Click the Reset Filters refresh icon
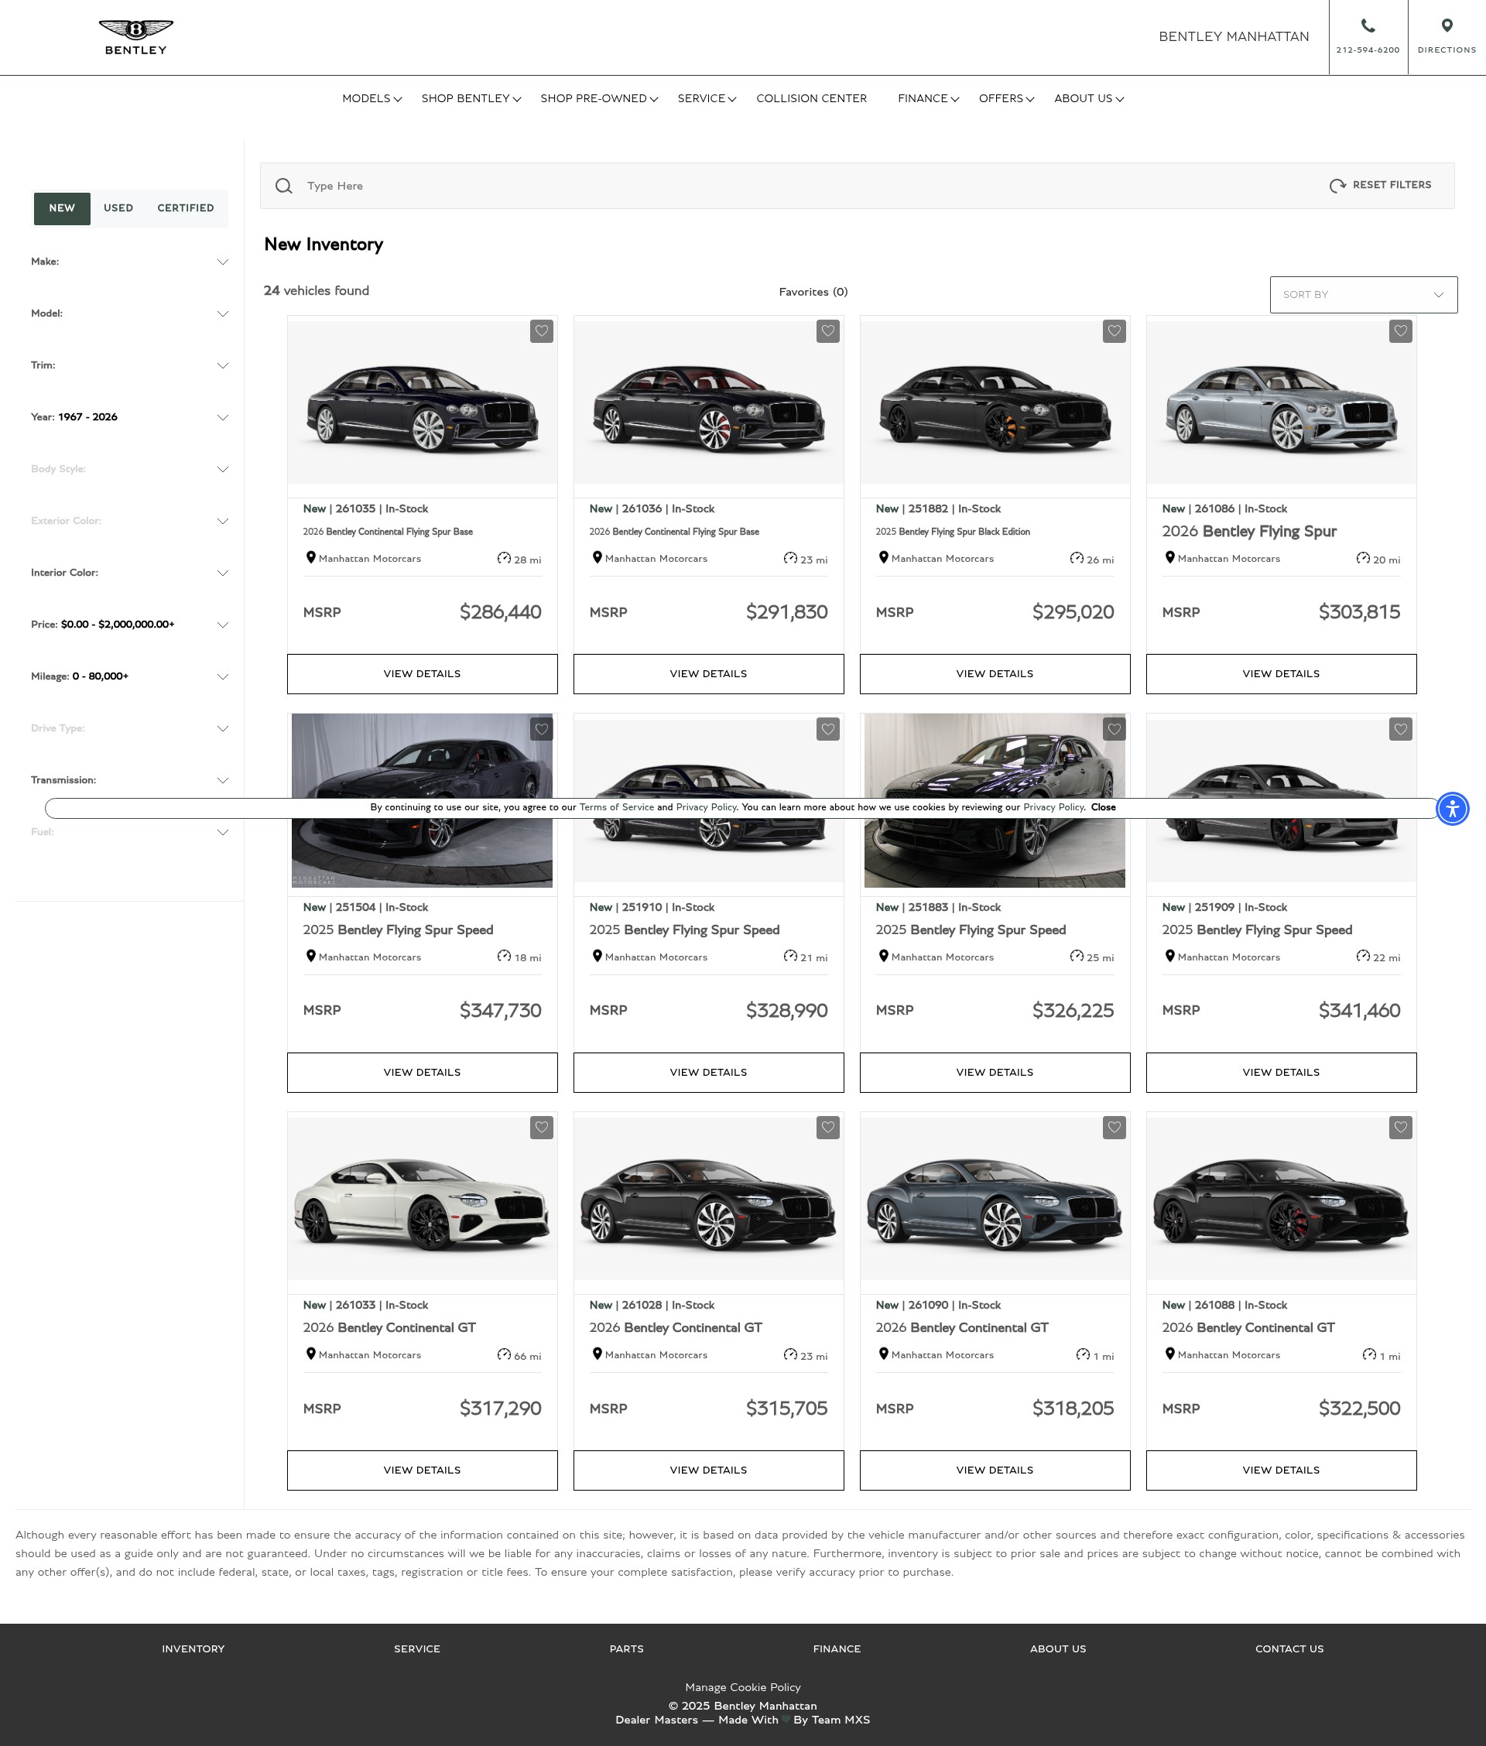Screen dimensions: 1486x1746 1337,187
